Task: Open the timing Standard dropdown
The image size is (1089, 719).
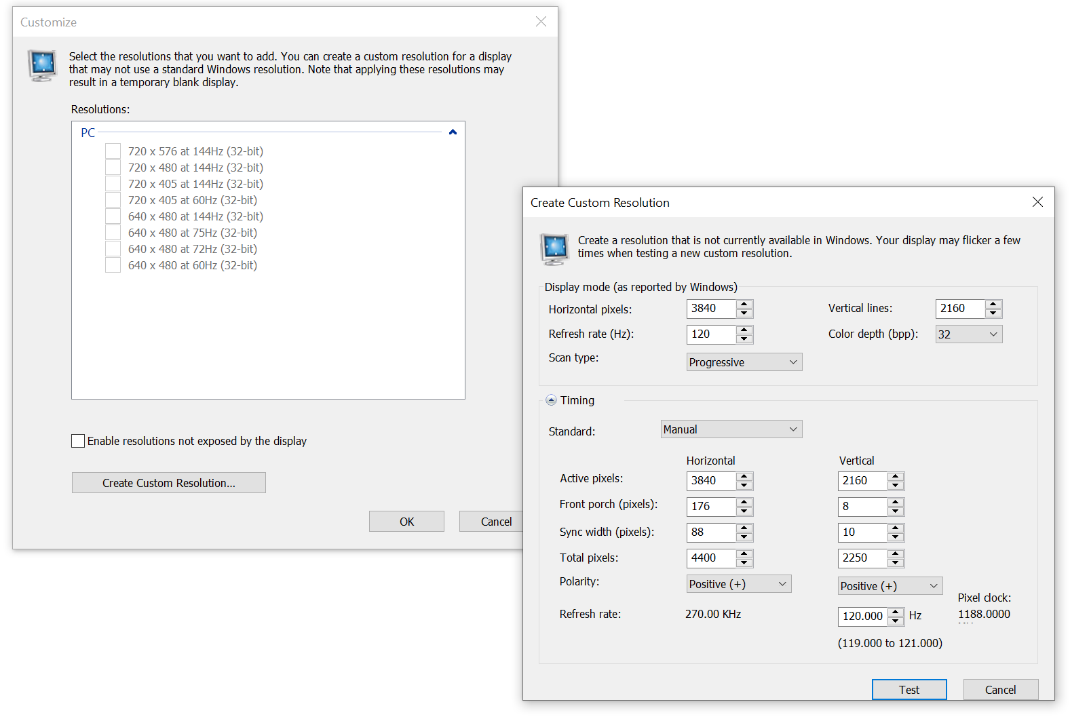Action: [731, 429]
